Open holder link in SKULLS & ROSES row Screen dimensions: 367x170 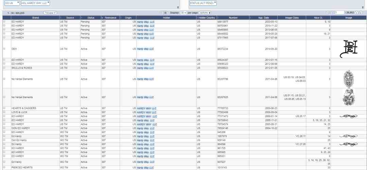coord(145,68)
